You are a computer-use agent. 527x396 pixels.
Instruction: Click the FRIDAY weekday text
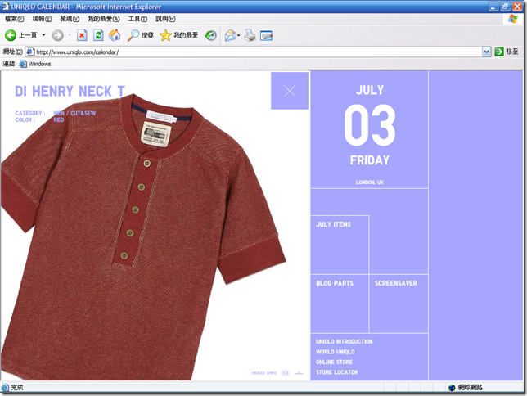pyautogui.click(x=370, y=160)
